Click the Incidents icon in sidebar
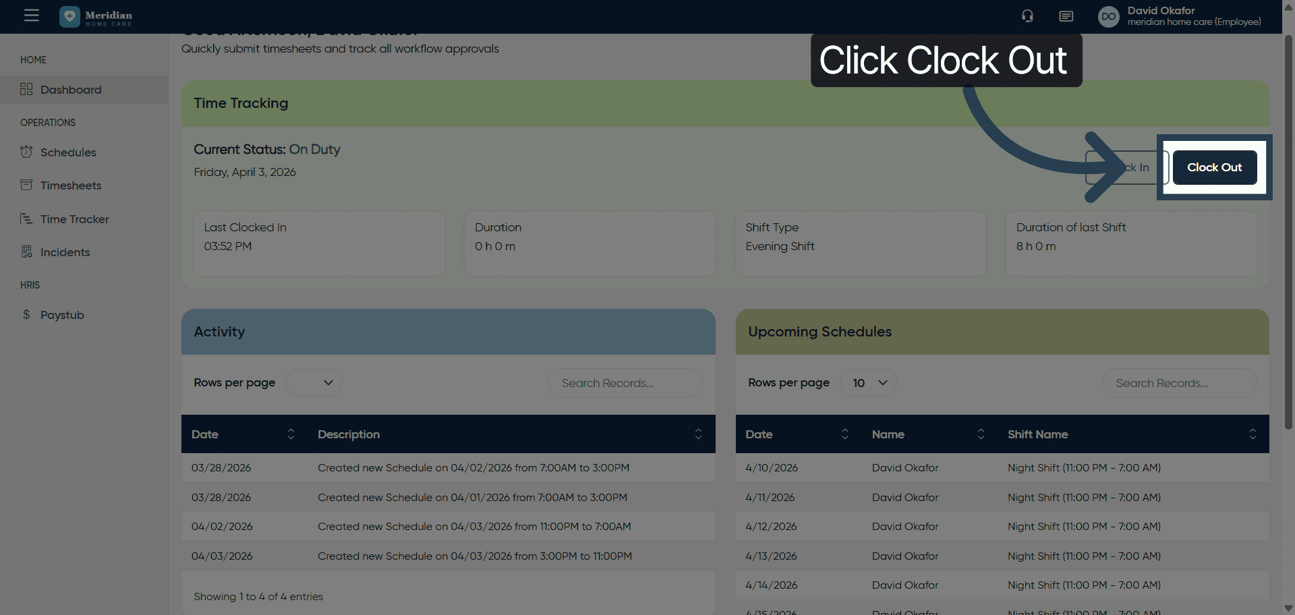 26,252
